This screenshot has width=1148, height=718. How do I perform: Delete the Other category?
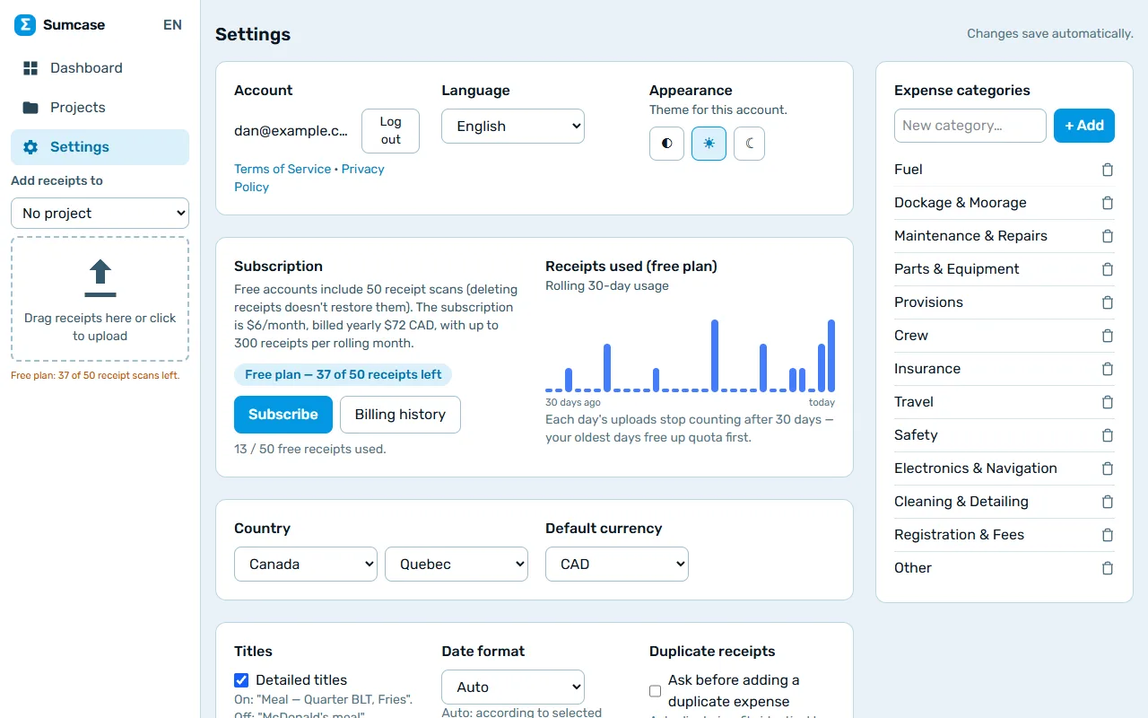click(1108, 568)
